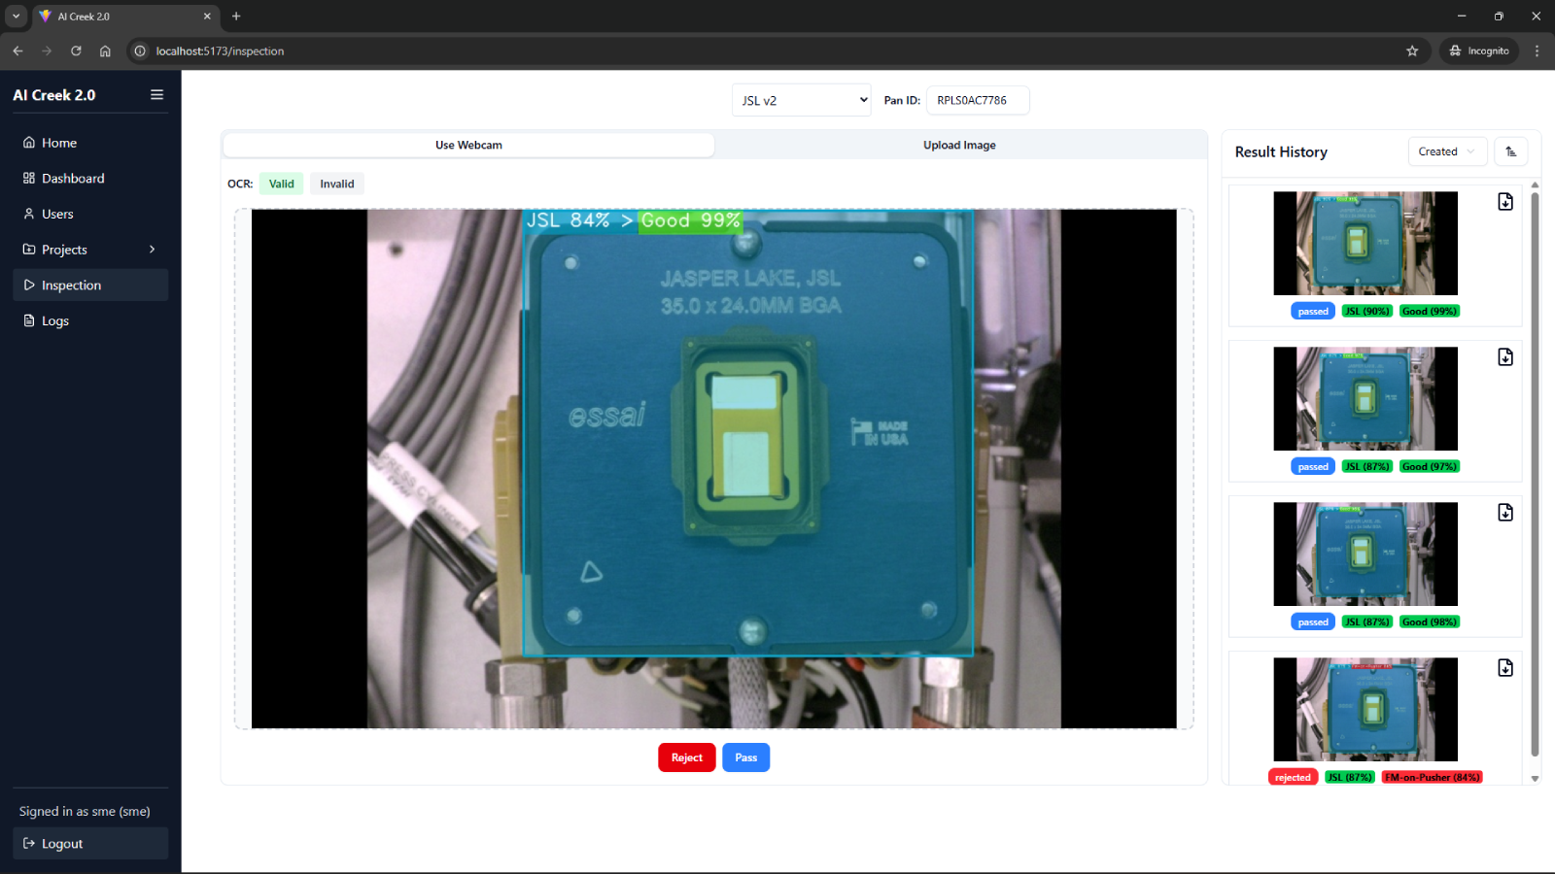Open Logs via document icon

29,320
